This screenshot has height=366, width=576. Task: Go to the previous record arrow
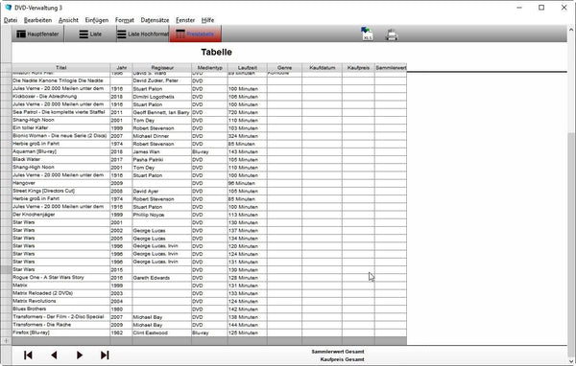pos(54,355)
